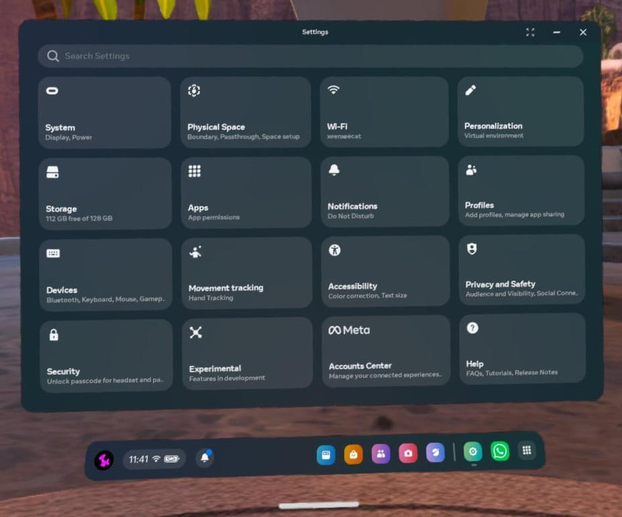The height and width of the screenshot is (517, 622).
Task: Open Experimental features tile
Action: 247,353
